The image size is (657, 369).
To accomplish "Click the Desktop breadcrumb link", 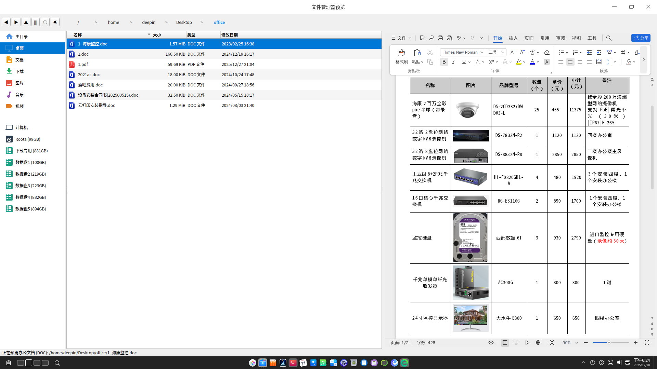I will click(184, 22).
